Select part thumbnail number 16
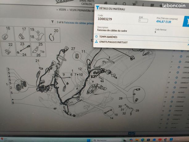 (6, 34)
